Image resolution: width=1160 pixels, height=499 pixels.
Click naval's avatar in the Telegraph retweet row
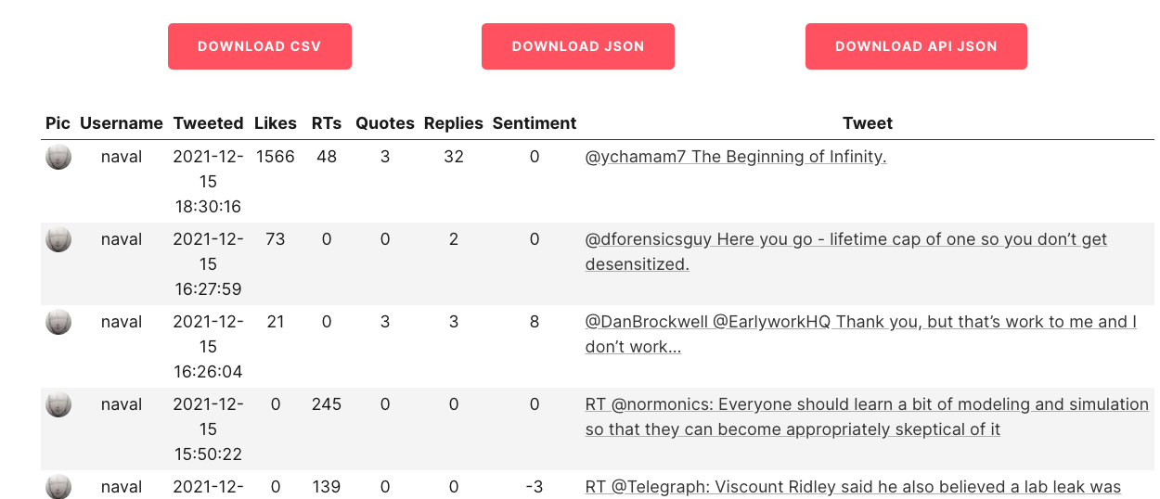[x=58, y=486]
